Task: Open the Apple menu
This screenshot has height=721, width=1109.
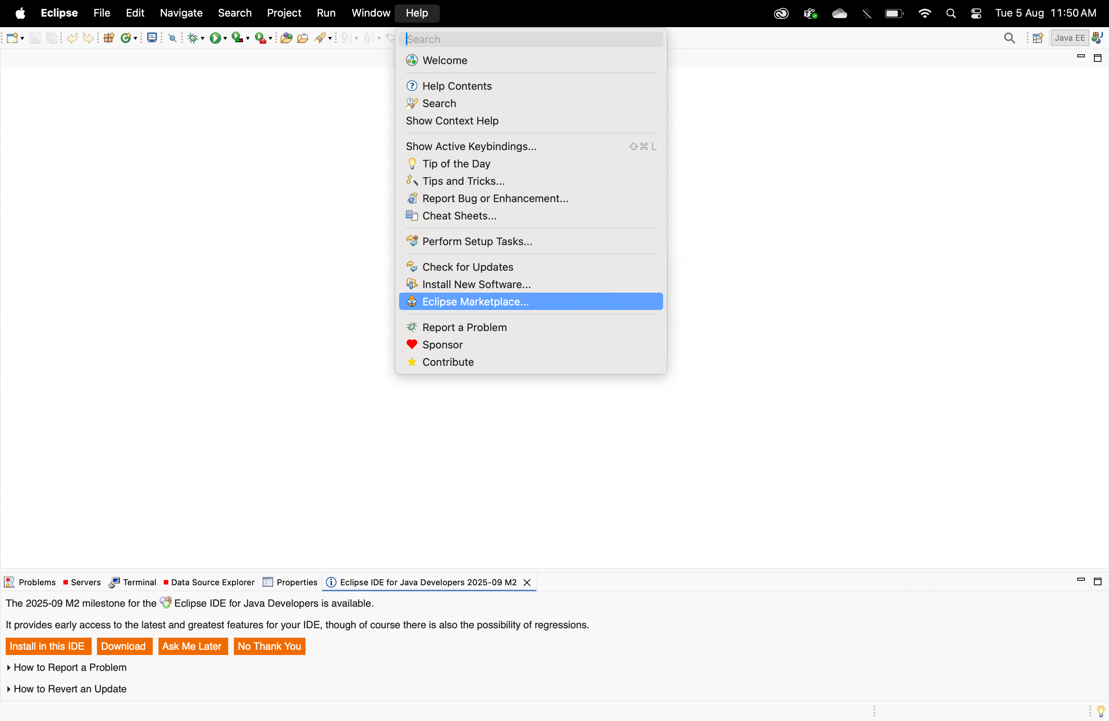Action: [x=20, y=13]
